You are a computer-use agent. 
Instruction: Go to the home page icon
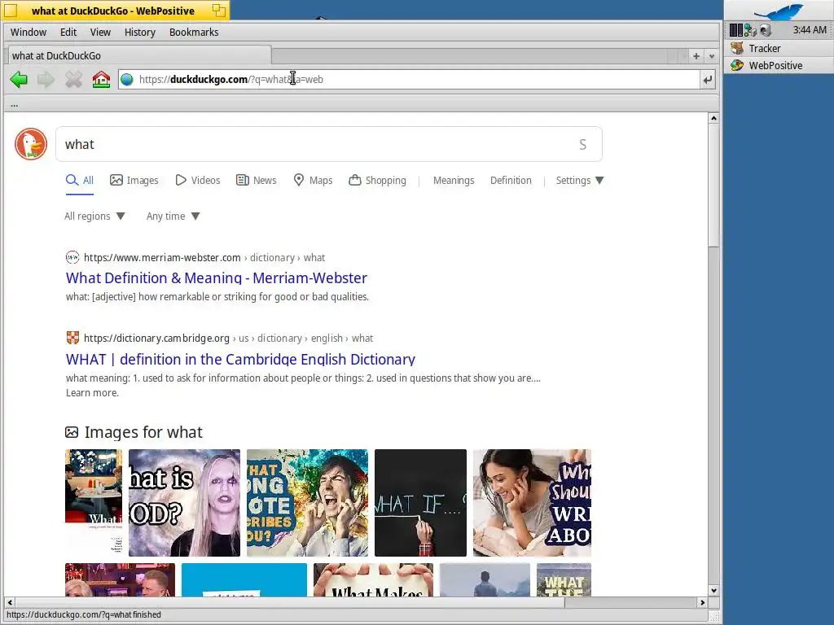[101, 80]
